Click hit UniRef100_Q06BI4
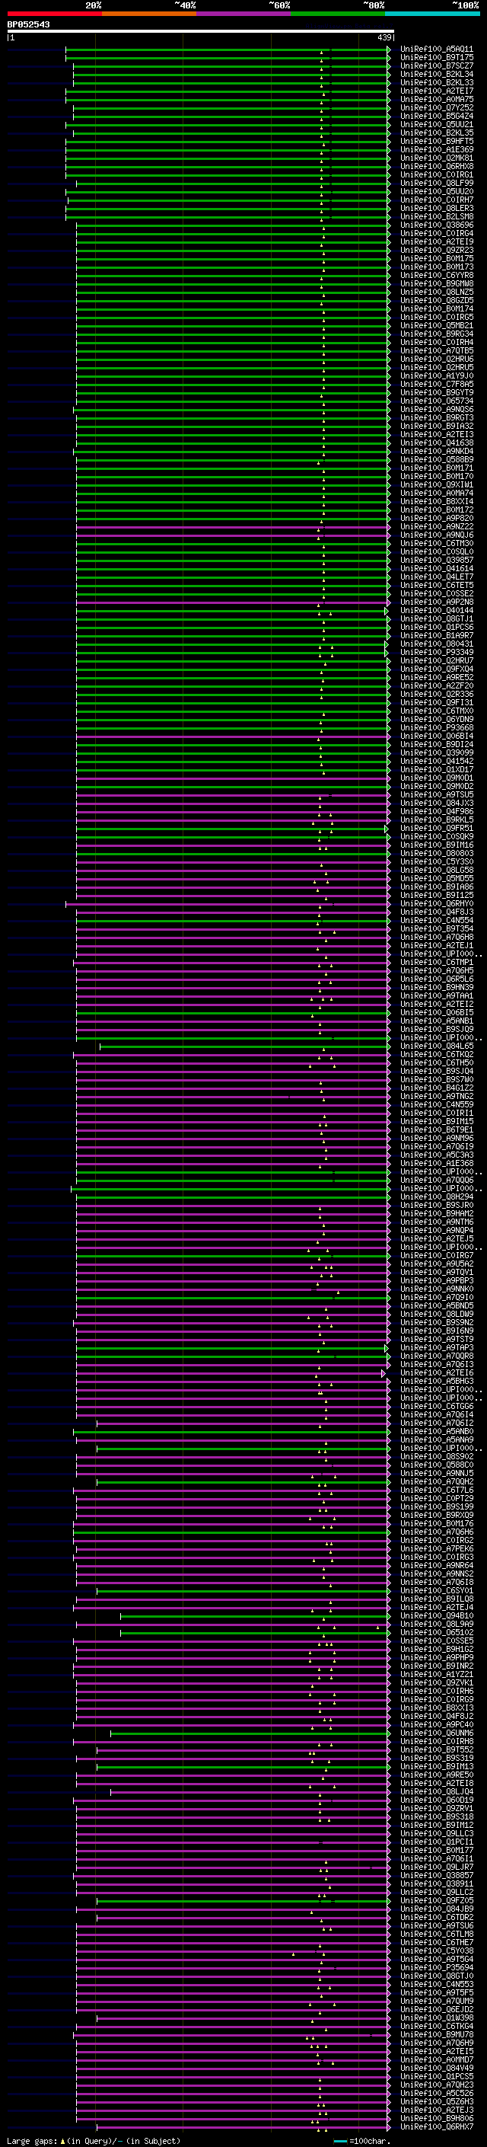Image resolution: width=487 pixels, height=2147 pixels. point(436,736)
